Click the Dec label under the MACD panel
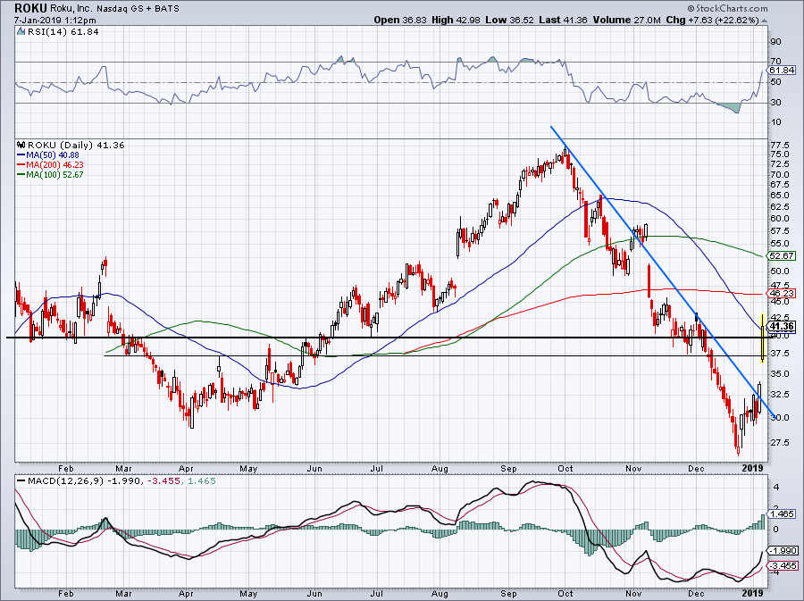Screen dimensions: 804x601 [x=695, y=594]
